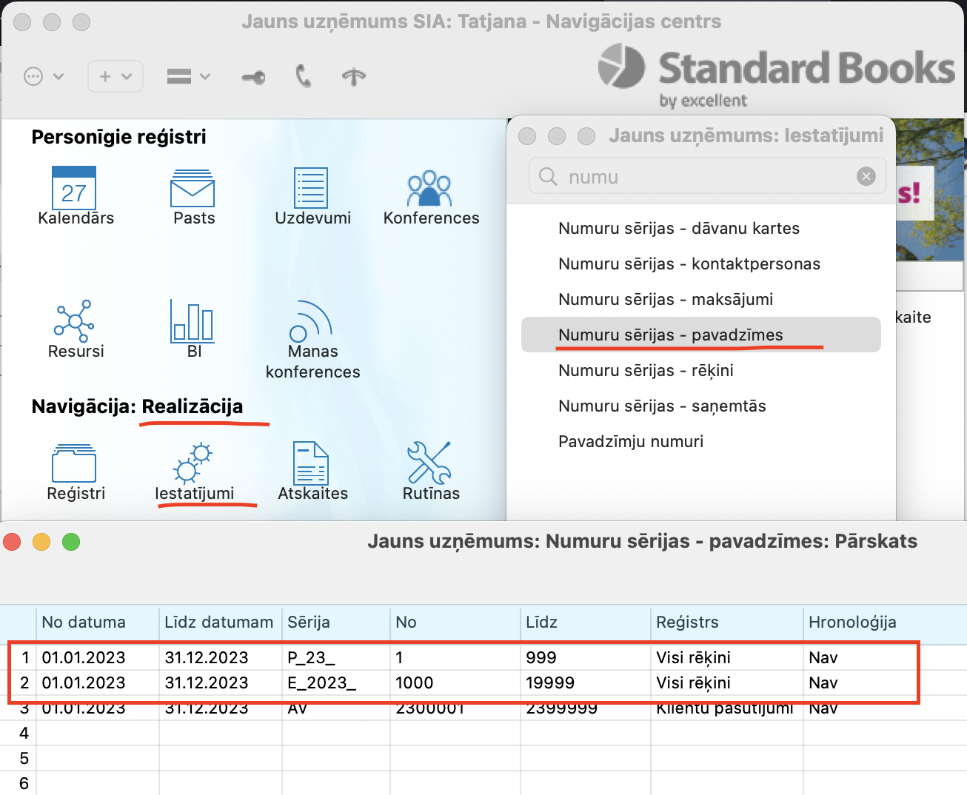Open the BI chart icon
The image size is (967, 795).
tap(193, 322)
